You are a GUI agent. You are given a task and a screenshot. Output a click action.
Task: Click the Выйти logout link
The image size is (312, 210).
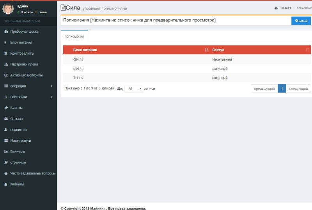(x=42, y=12)
